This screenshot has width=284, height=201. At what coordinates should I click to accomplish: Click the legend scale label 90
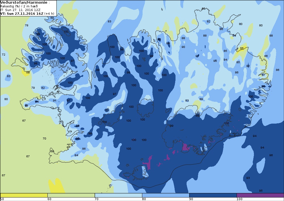pos(191,199)
